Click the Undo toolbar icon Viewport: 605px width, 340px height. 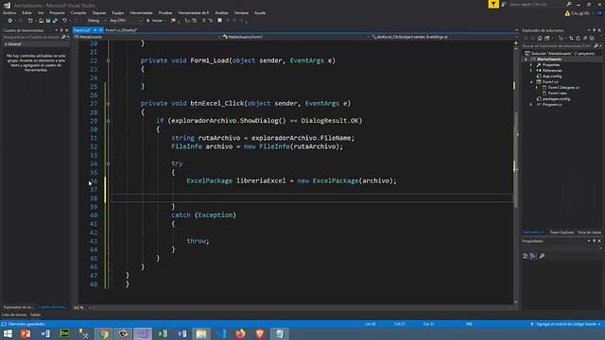(64, 21)
